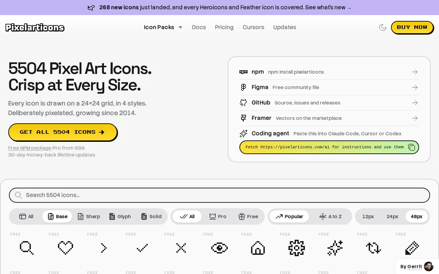Focus the Search 5504 icons field

(x=219, y=195)
